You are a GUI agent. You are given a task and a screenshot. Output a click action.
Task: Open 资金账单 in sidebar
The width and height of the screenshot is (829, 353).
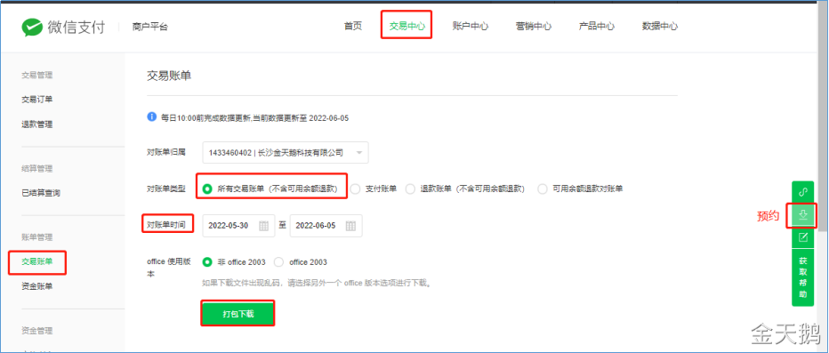click(x=37, y=286)
